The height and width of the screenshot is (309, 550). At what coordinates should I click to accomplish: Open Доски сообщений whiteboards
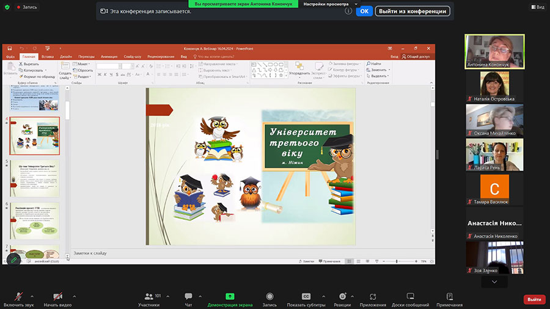tap(410, 297)
